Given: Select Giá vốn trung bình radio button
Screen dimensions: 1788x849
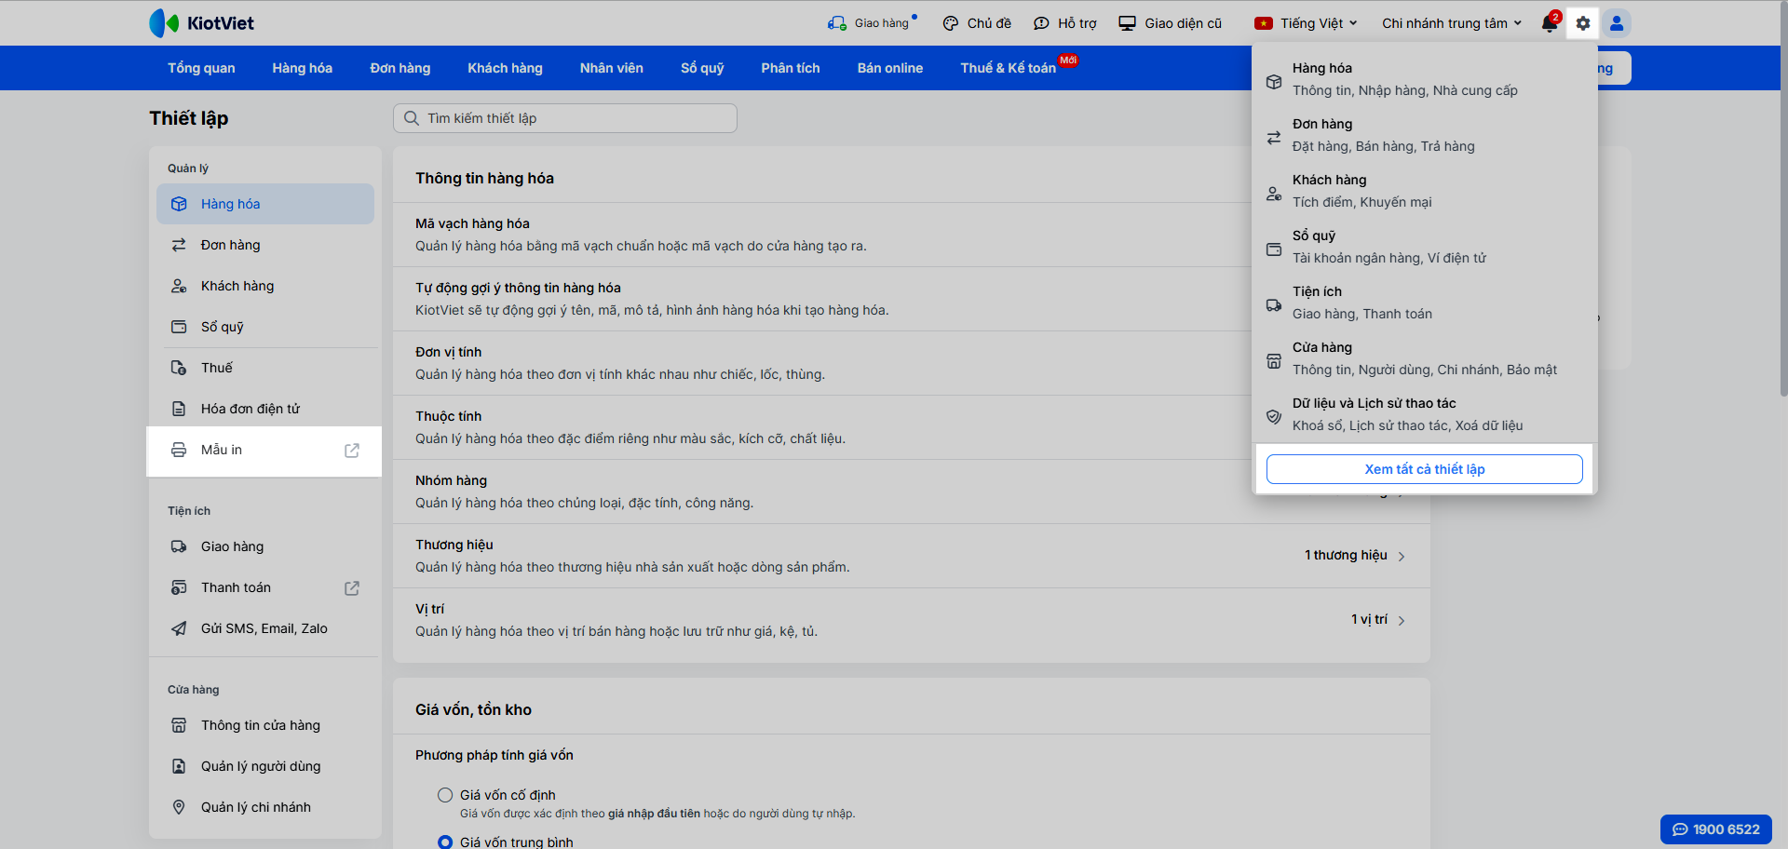Looking at the screenshot, I should click(445, 842).
